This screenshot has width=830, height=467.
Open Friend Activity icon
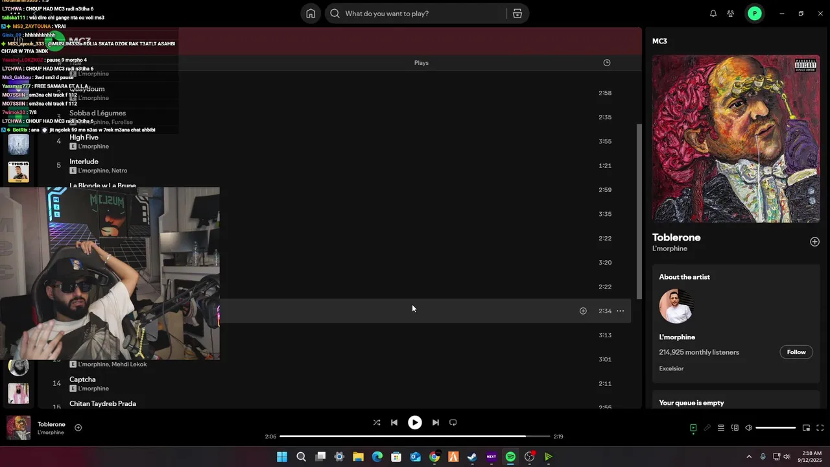point(731,14)
